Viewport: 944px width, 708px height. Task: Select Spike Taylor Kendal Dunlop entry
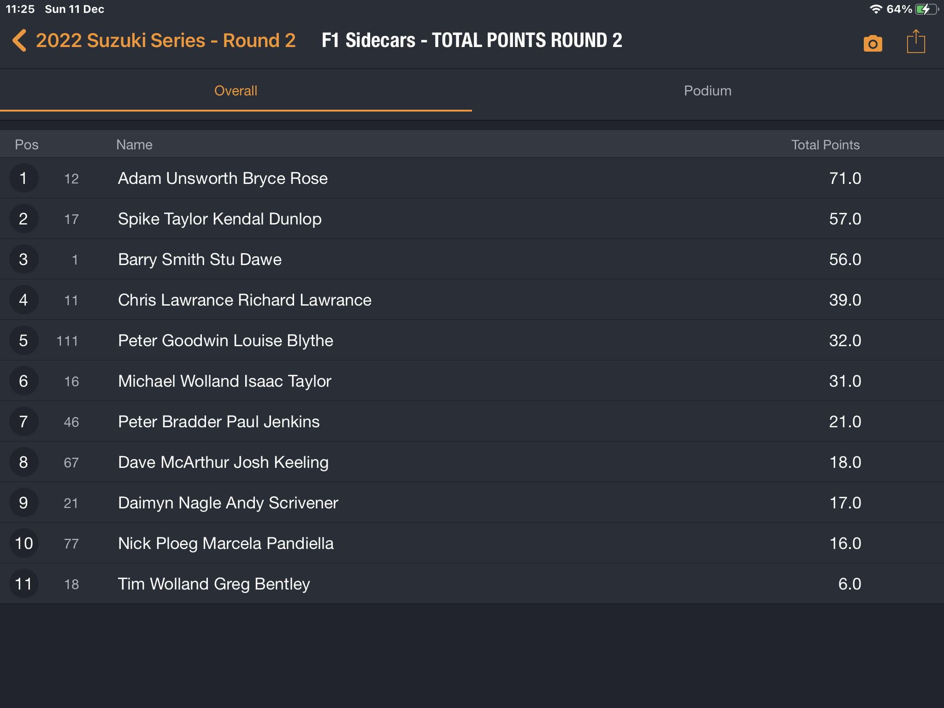pyautogui.click(x=219, y=219)
